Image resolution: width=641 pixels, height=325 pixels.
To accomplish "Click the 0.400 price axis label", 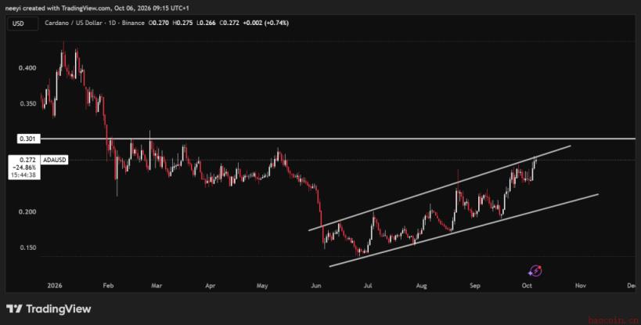I will click(27, 68).
